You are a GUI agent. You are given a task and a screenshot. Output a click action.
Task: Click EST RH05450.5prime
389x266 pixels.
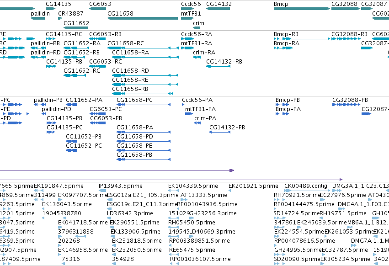pos(192,223)
